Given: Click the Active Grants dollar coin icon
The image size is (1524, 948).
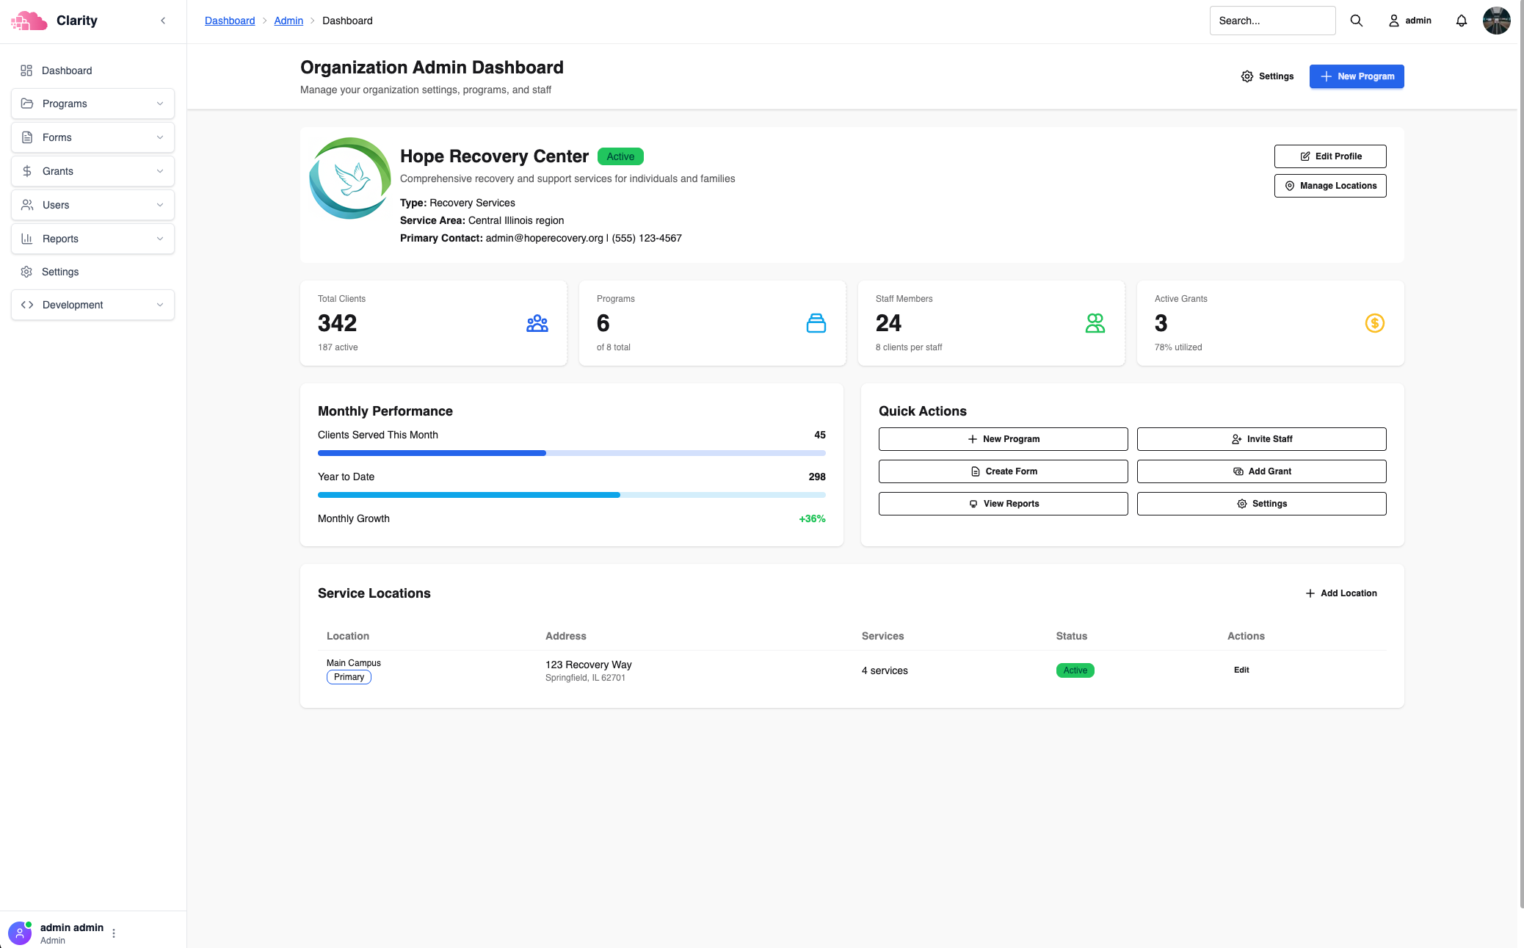Looking at the screenshot, I should point(1374,323).
